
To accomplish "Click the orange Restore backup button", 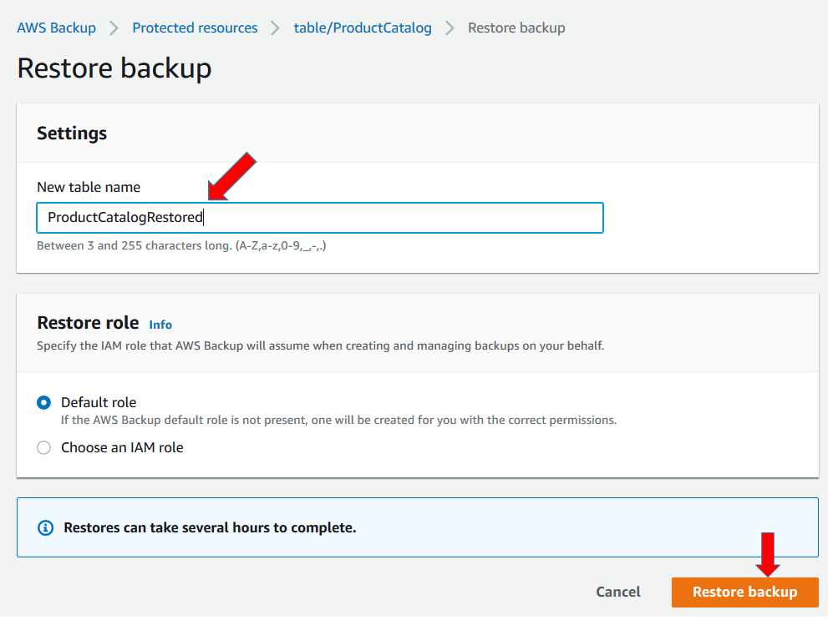I will [744, 592].
